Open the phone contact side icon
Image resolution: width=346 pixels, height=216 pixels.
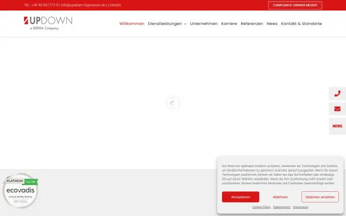tap(337, 94)
